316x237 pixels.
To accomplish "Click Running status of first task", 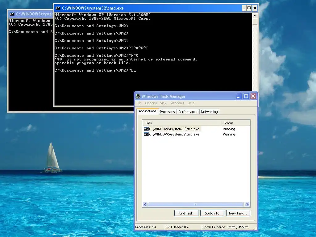I will point(229,129).
